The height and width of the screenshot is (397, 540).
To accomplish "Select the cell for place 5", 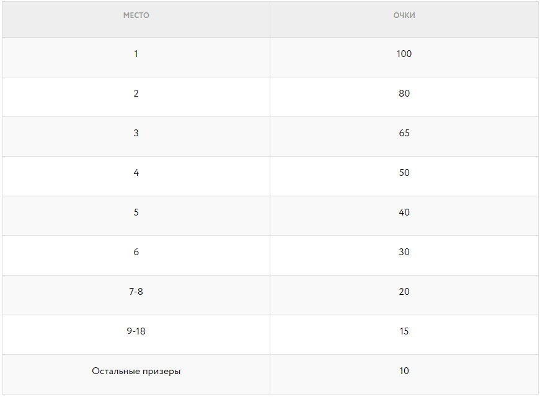I will [136, 212].
